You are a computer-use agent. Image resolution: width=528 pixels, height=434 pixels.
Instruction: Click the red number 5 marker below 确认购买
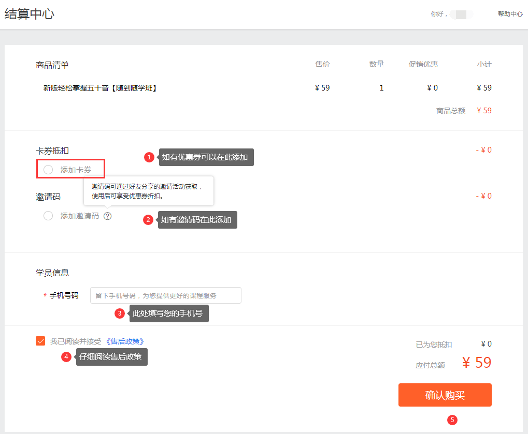pos(452,420)
